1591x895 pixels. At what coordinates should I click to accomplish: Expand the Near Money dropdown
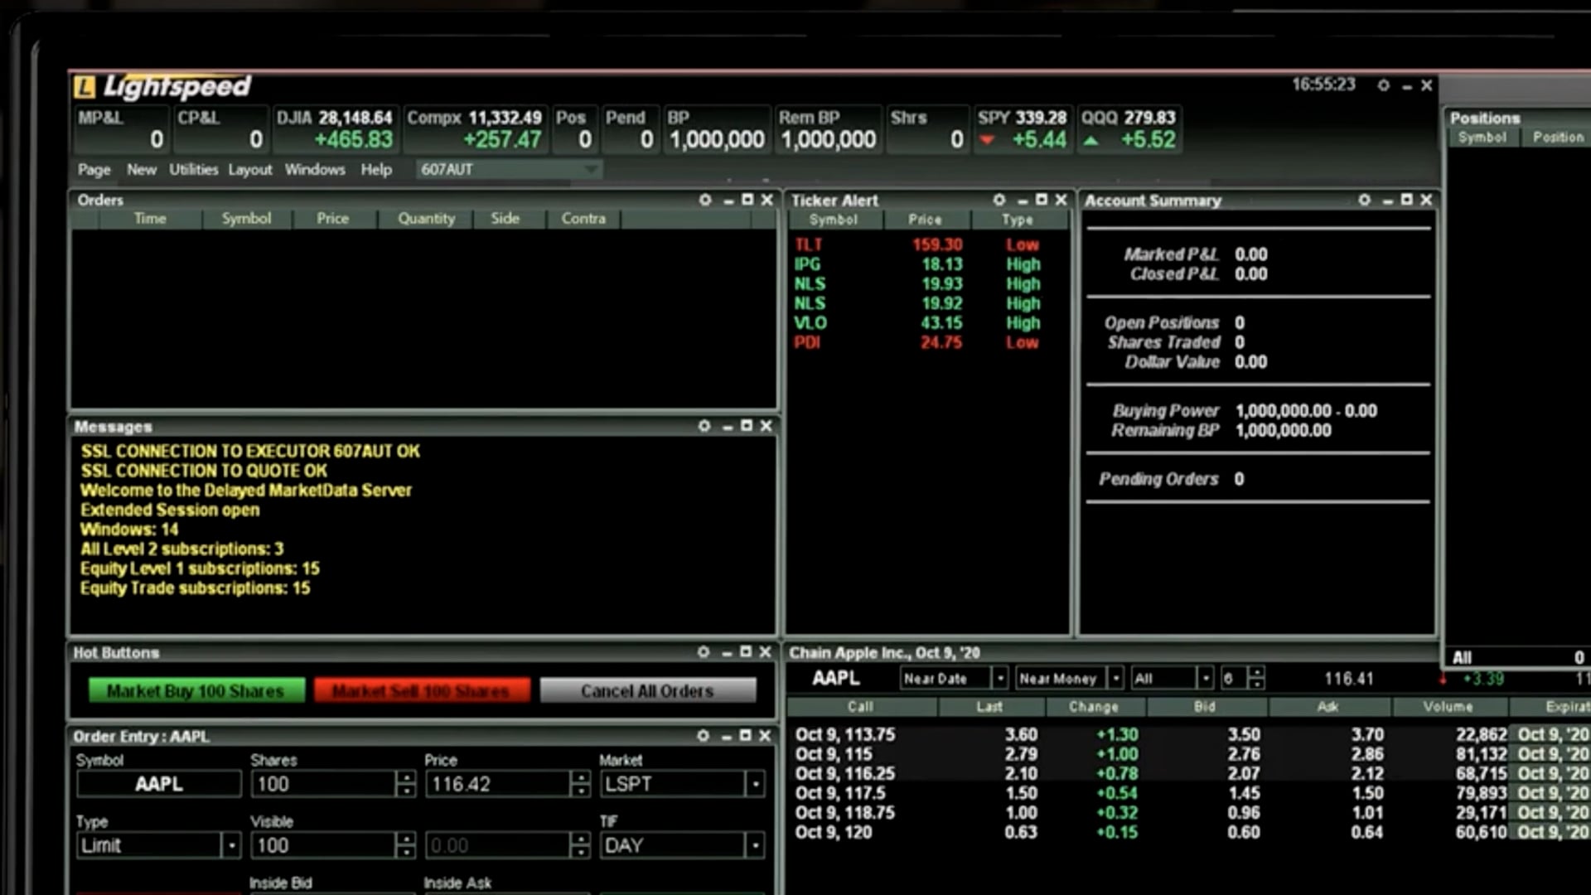[1116, 679]
